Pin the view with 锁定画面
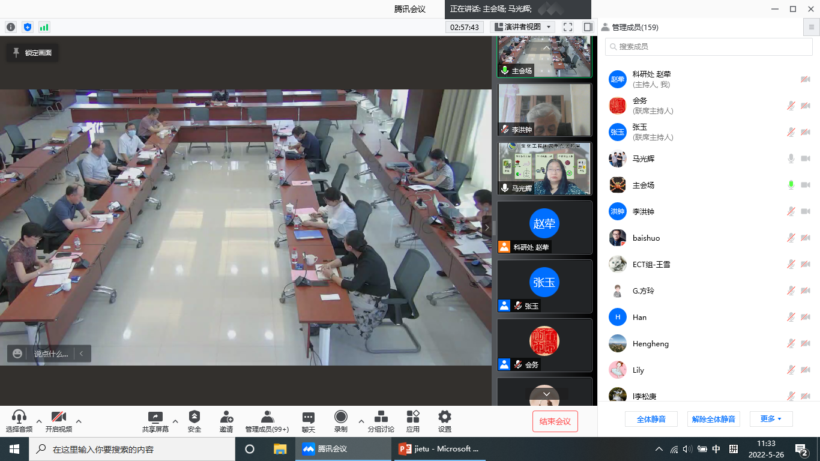This screenshot has height=461, width=820. point(32,53)
